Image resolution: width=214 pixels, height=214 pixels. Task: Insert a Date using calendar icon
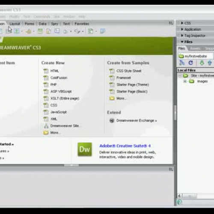(x=40, y=31)
